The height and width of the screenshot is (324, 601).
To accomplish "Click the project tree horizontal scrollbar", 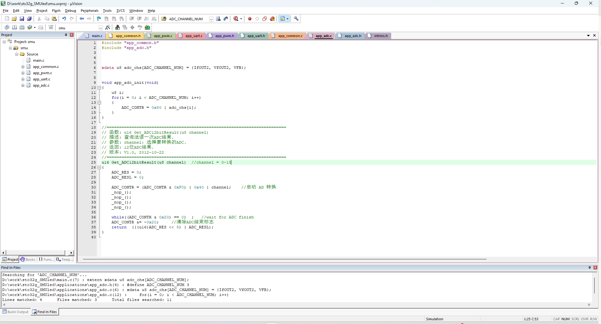I will tap(35, 253).
